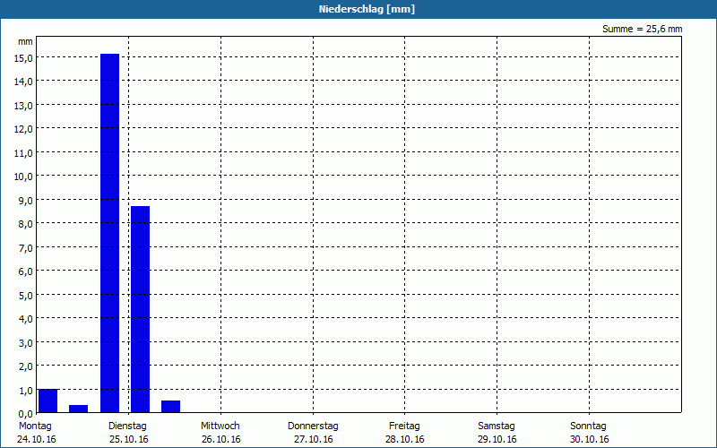This screenshot has width=717, height=448.
Task: Click the '10,0' y-axis value
Action: (x=23, y=177)
